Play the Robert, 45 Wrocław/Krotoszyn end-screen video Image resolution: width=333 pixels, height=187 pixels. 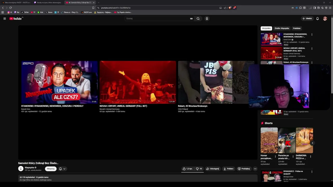(216, 82)
